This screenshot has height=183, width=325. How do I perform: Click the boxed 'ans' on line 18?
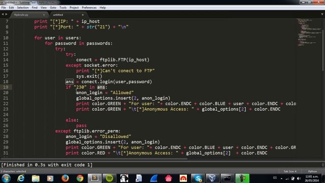click(70, 82)
